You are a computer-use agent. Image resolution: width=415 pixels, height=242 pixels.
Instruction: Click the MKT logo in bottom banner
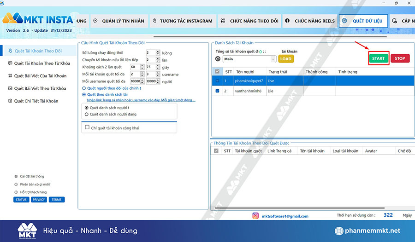pyautogui.click(x=27, y=230)
